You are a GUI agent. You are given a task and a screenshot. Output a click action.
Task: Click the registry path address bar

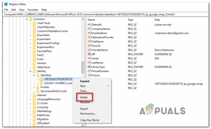105,14
